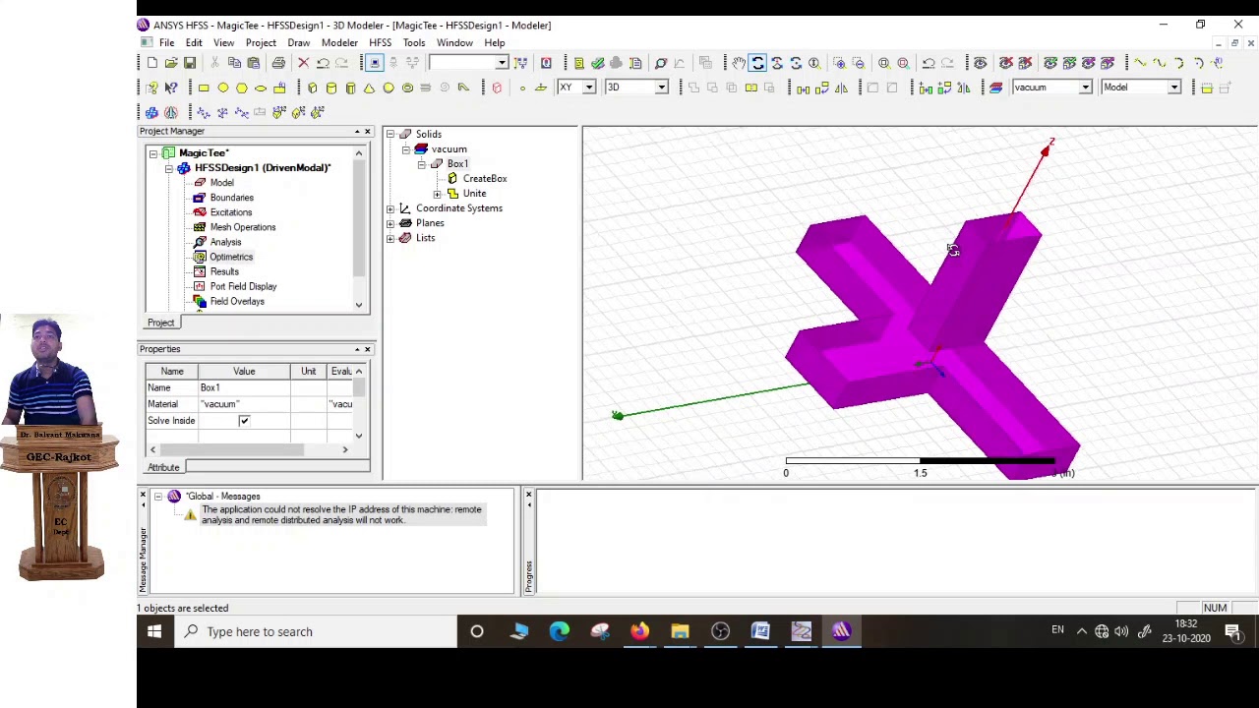The image size is (1259, 708).
Task: Select Boundaries in project tree
Action: tap(231, 198)
